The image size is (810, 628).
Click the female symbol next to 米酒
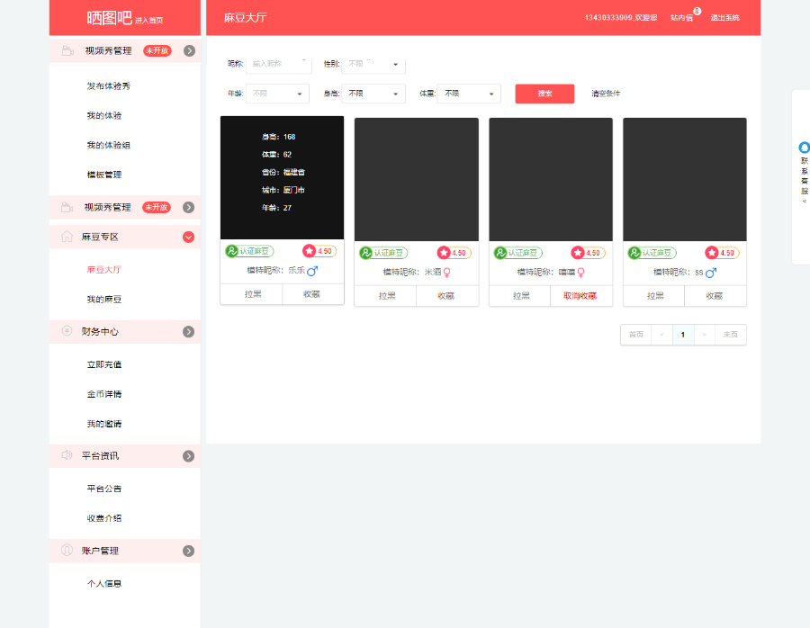(x=446, y=273)
